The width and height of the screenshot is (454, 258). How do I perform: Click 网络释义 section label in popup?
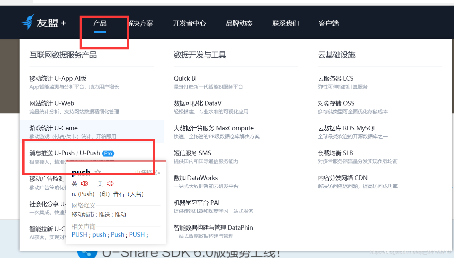84,206
